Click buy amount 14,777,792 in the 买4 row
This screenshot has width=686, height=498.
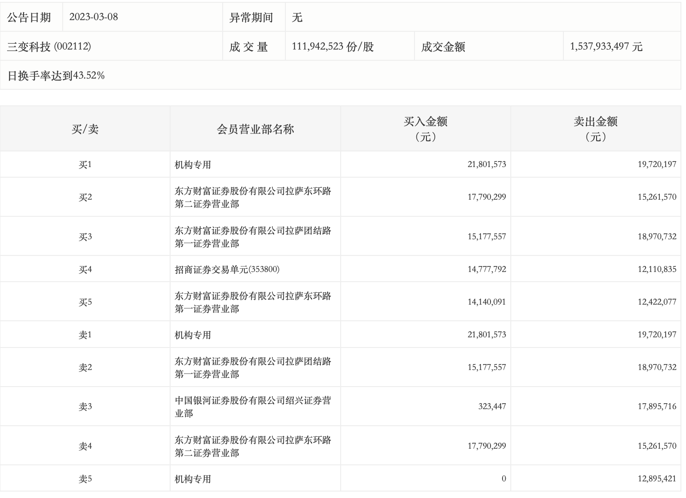tap(486, 269)
